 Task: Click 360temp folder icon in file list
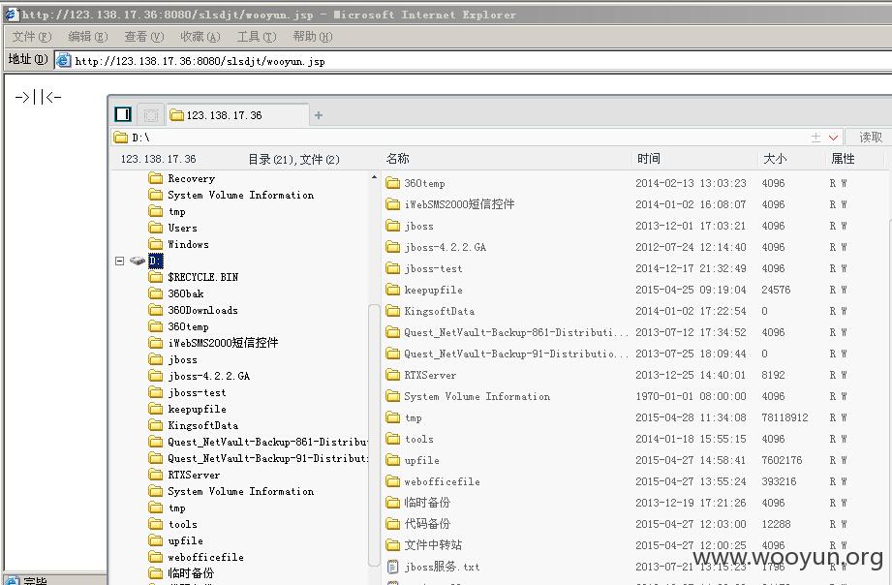point(392,183)
